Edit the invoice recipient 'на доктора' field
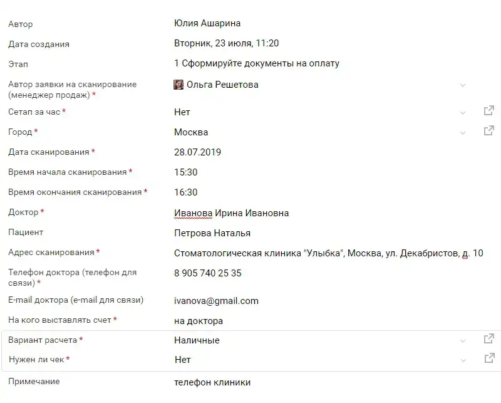 [x=199, y=321]
